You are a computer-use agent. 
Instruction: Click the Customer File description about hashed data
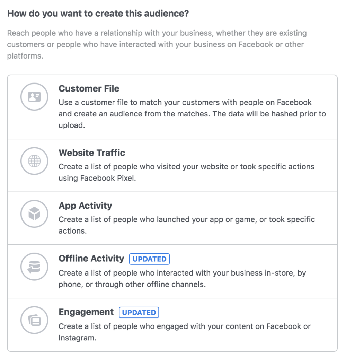pos(192,114)
